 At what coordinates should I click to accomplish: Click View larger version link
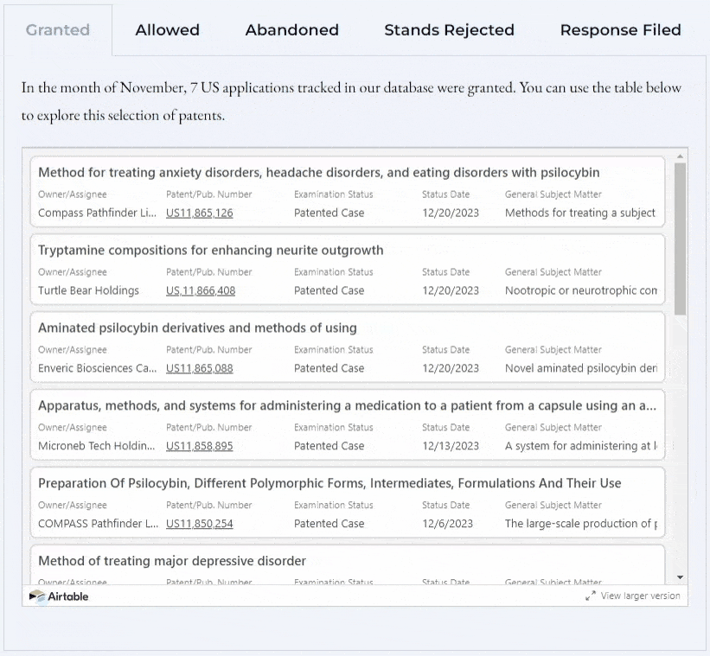click(x=640, y=595)
